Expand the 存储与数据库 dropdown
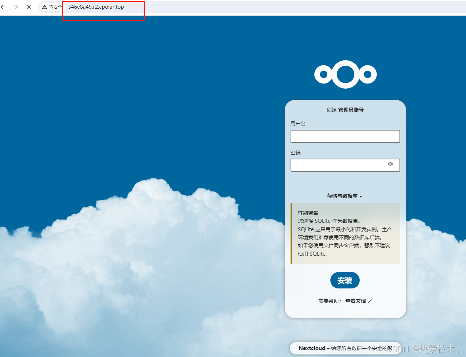Image resolution: width=466 pixels, height=357 pixels. pyautogui.click(x=344, y=196)
